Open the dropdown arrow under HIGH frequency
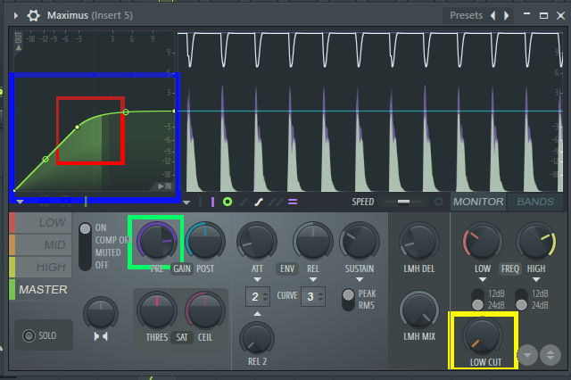 [536, 280]
